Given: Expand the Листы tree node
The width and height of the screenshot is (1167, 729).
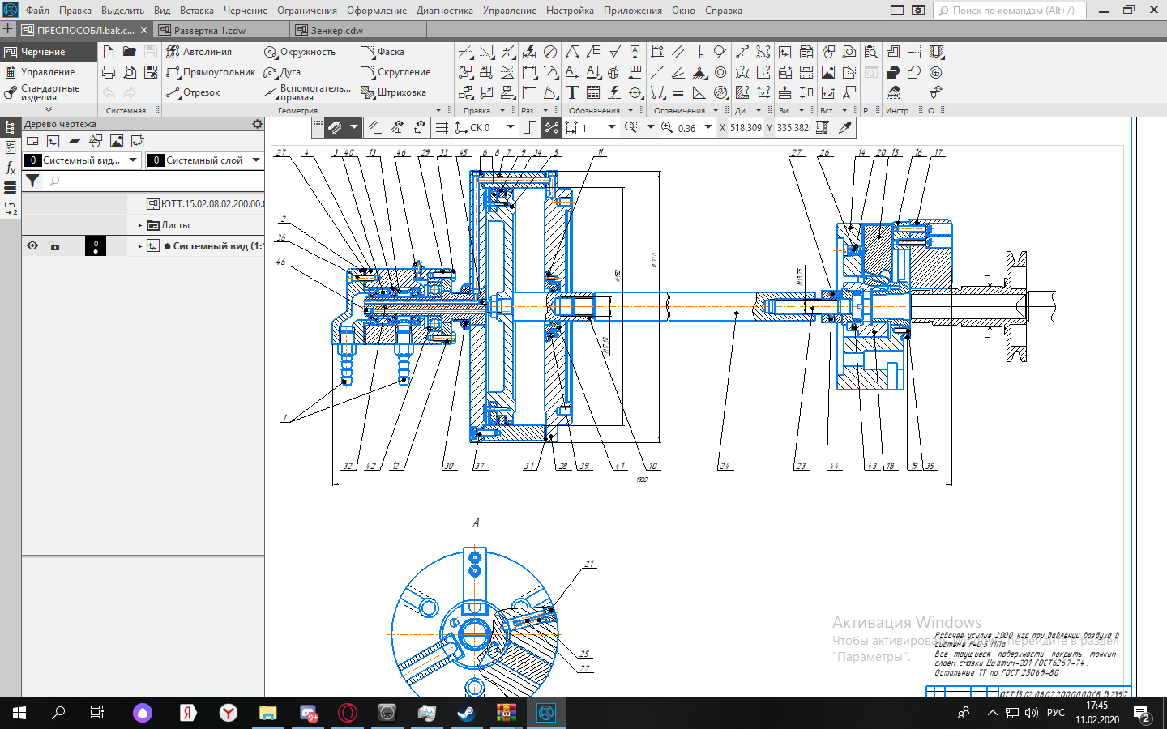Looking at the screenshot, I should tap(140, 225).
